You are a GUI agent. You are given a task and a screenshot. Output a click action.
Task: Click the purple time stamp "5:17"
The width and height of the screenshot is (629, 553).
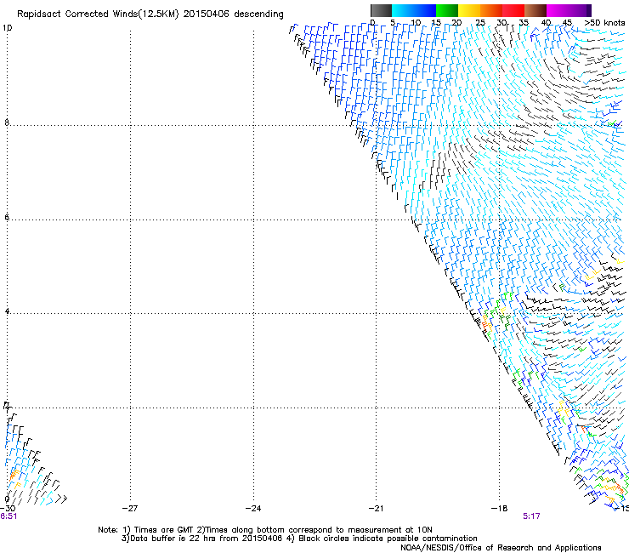point(531,516)
